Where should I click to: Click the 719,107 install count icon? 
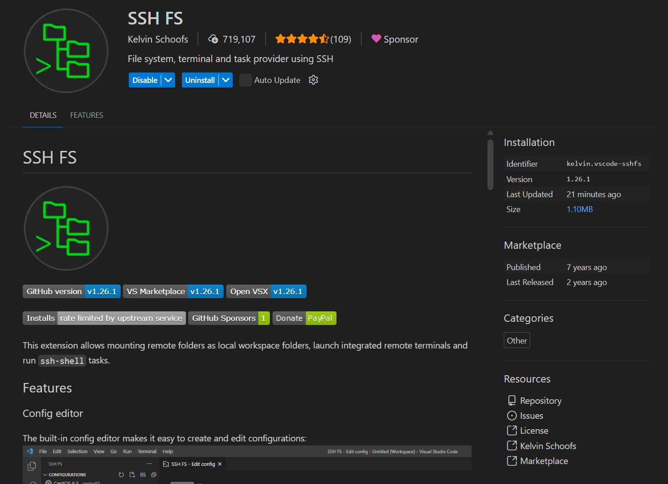pyautogui.click(x=213, y=39)
